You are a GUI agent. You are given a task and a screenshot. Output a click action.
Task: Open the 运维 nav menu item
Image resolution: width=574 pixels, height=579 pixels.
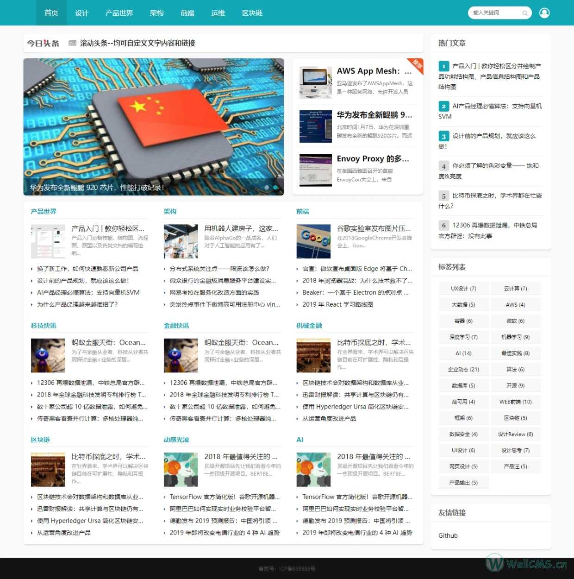218,13
